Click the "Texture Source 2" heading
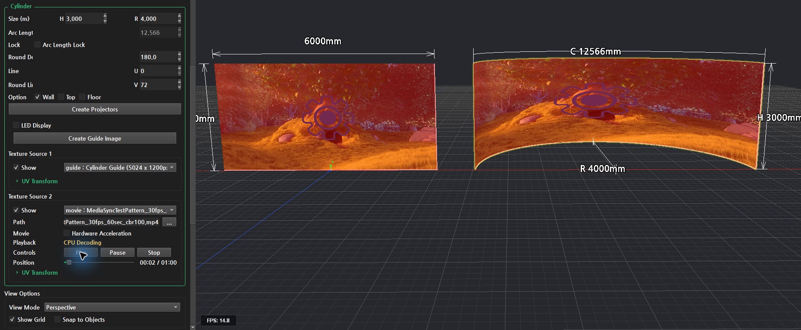The height and width of the screenshot is (330, 801). click(x=30, y=196)
